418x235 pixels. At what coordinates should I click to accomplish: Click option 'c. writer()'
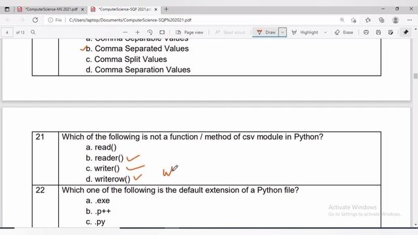103,168
